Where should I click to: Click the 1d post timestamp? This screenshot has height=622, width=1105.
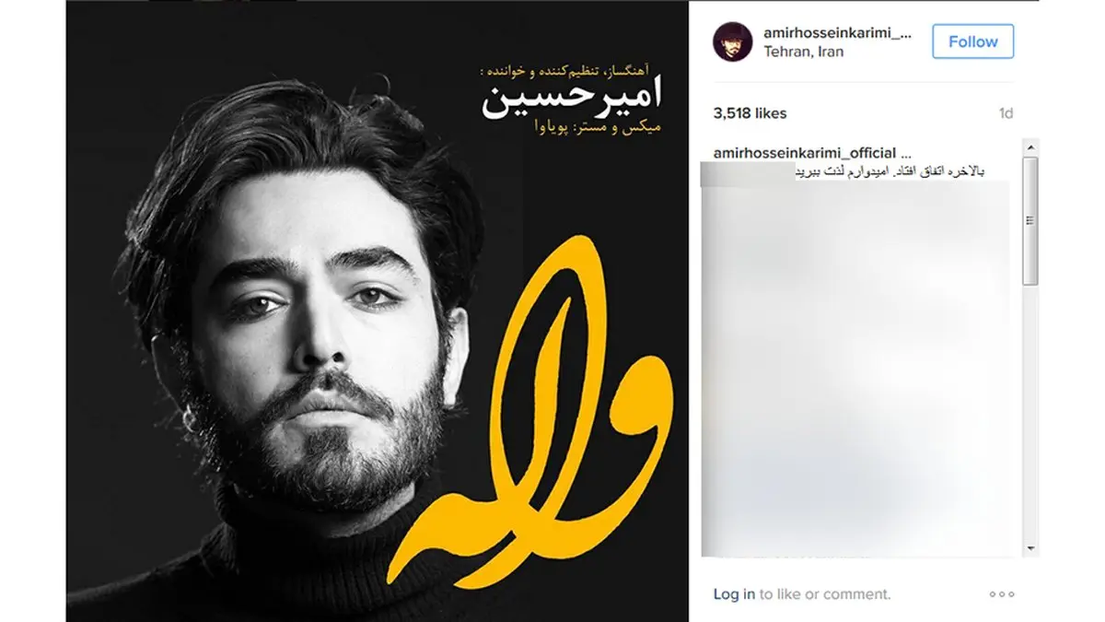click(x=1006, y=113)
